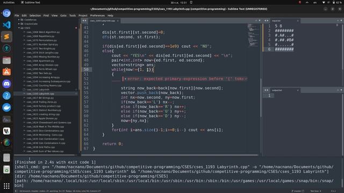Open the Help dock icon
The image size is (344, 193).
pyautogui.click(x=6, y=95)
